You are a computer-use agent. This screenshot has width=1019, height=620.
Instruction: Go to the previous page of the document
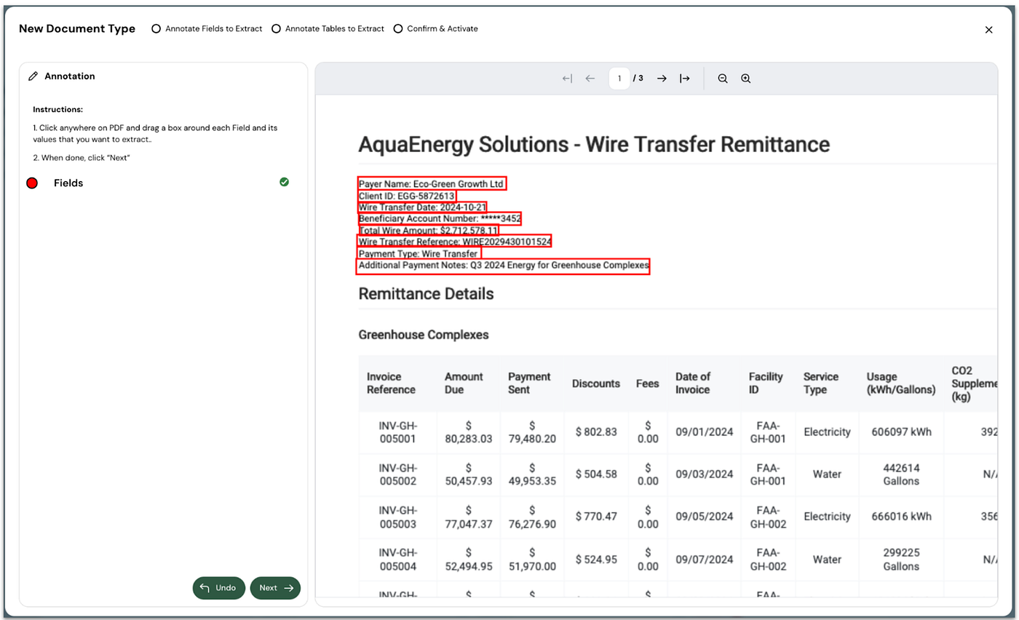tap(590, 78)
